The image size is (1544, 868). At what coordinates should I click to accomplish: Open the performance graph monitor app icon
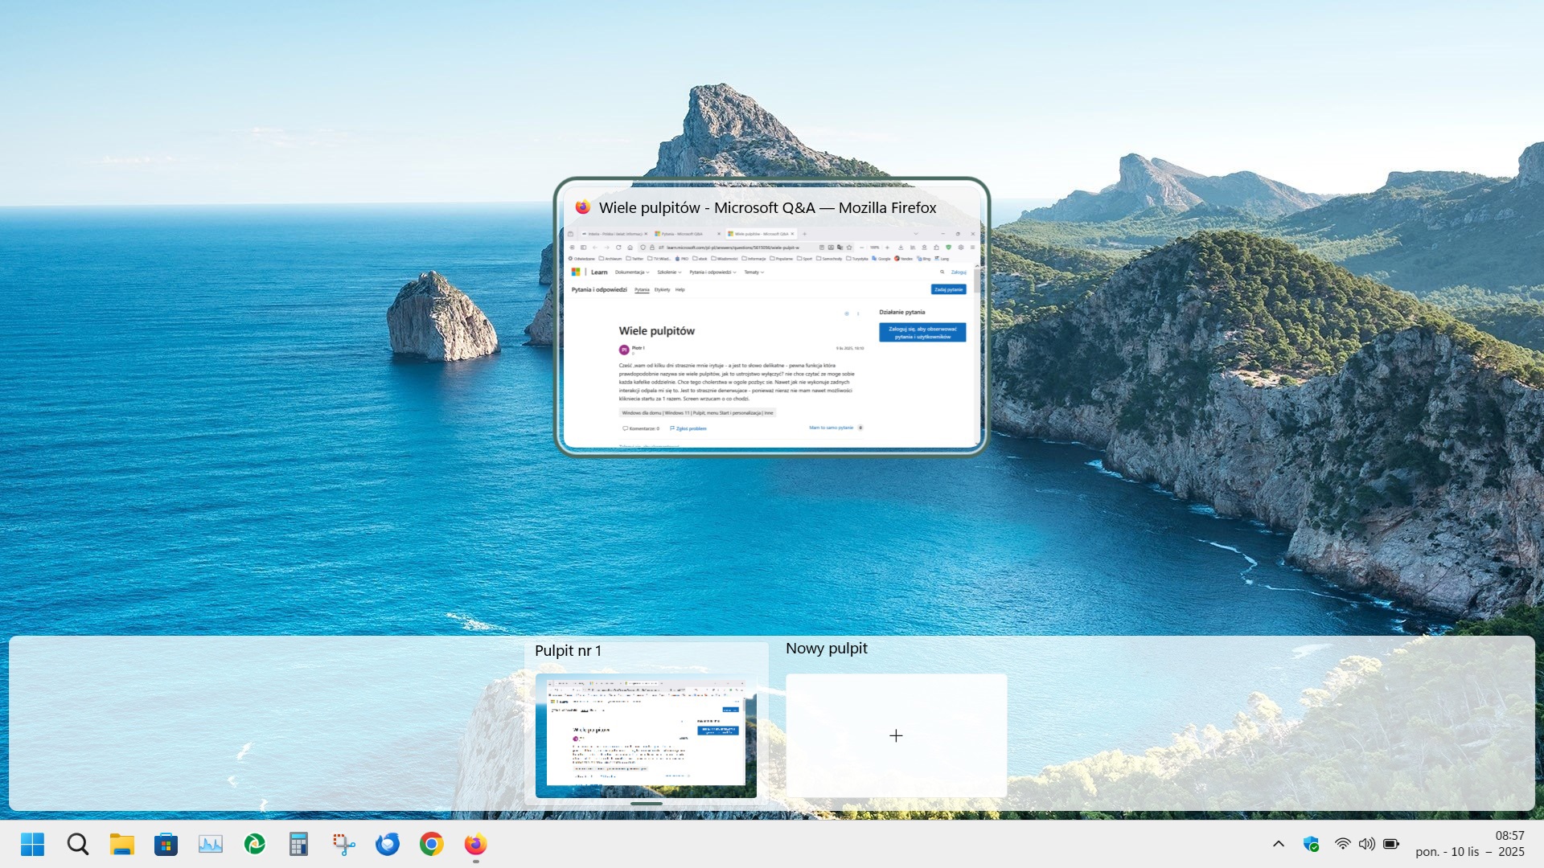click(211, 844)
